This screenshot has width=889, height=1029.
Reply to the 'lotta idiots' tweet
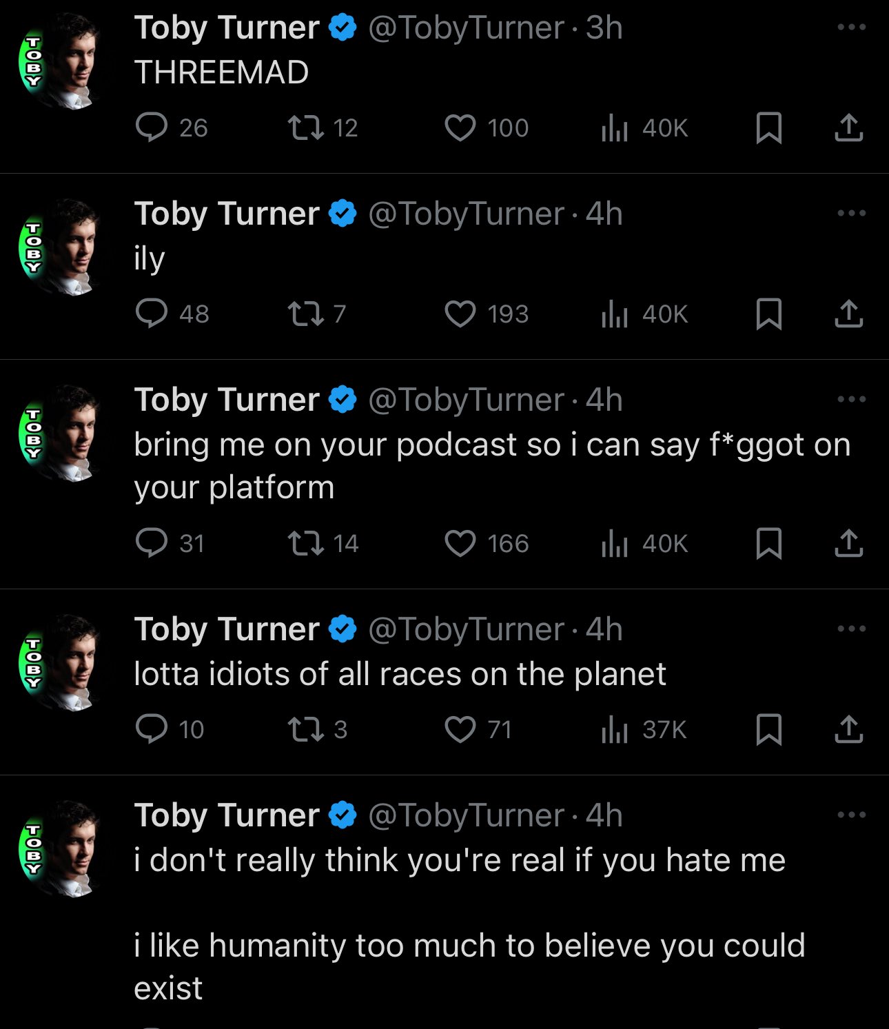pyautogui.click(x=152, y=729)
